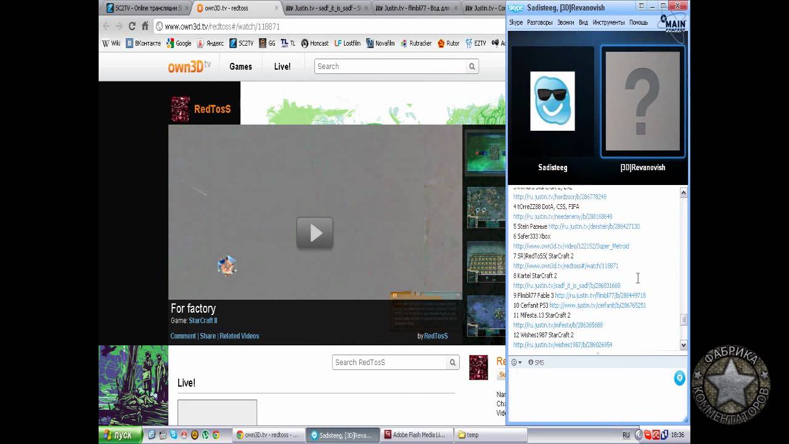789x444 pixels.
Task: Open the sadf_it_is_sadf chat link
Action: tap(567, 286)
